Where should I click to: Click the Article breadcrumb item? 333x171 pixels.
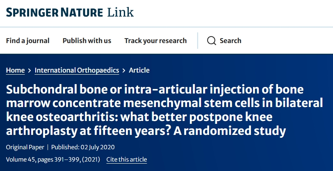(139, 70)
